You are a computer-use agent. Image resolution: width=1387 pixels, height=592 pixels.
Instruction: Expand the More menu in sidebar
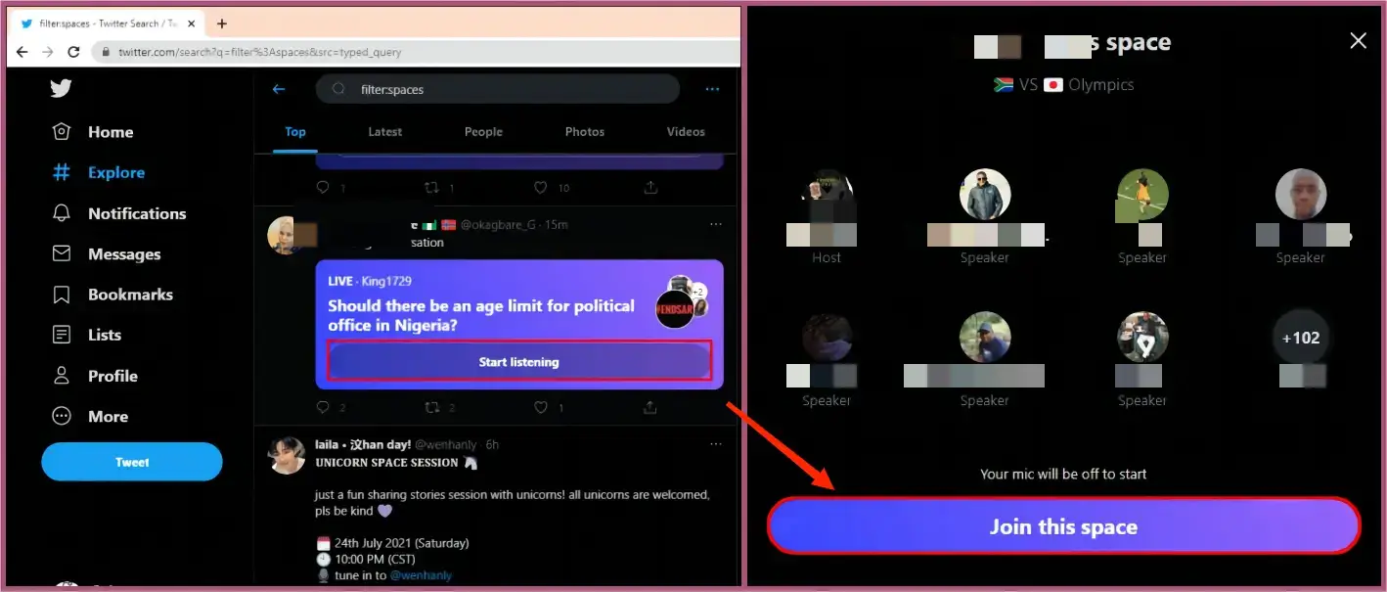tap(107, 416)
